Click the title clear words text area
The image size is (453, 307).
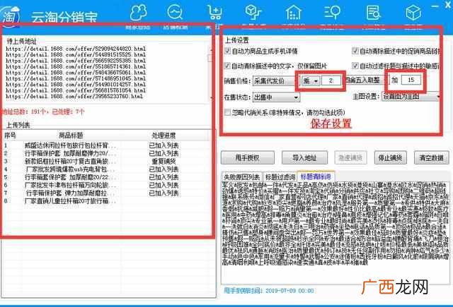pyautogui.click(x=336, y=233)
